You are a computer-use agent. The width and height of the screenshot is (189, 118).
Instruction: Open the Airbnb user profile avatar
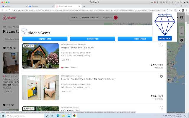click(181, 18)
